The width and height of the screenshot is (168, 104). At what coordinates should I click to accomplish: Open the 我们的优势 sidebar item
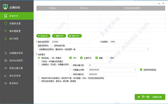pyautogui.click(x=17, y=76)
